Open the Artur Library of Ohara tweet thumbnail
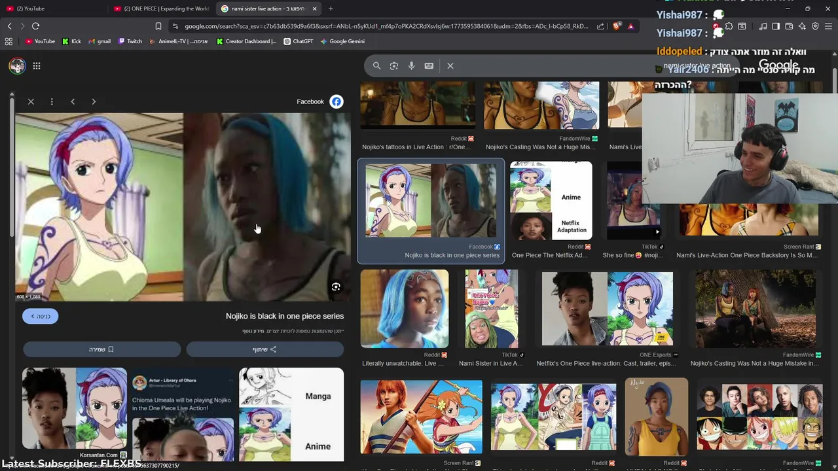 pos(183,413)
